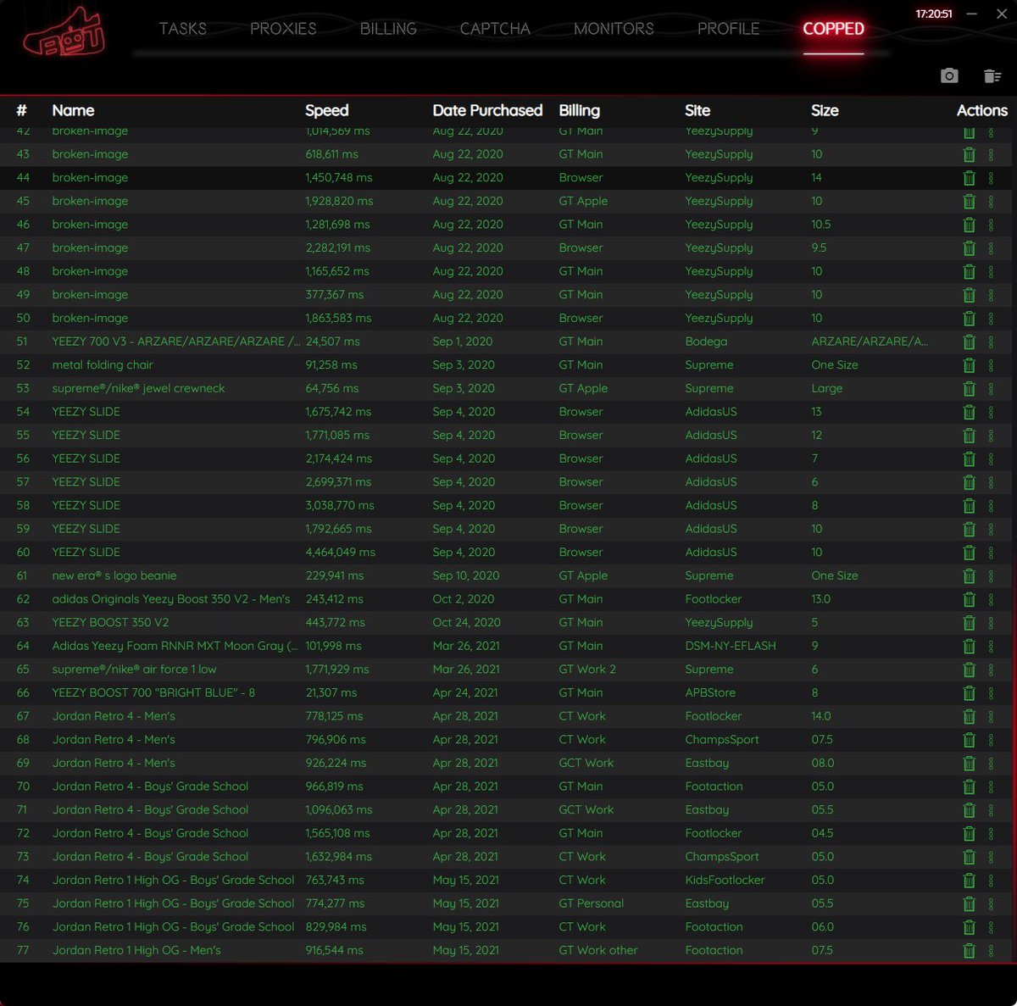Delete row 62 Yeezy Boost 350 V2 Men's
The image size is (1017, 1006).
(970, 599)
